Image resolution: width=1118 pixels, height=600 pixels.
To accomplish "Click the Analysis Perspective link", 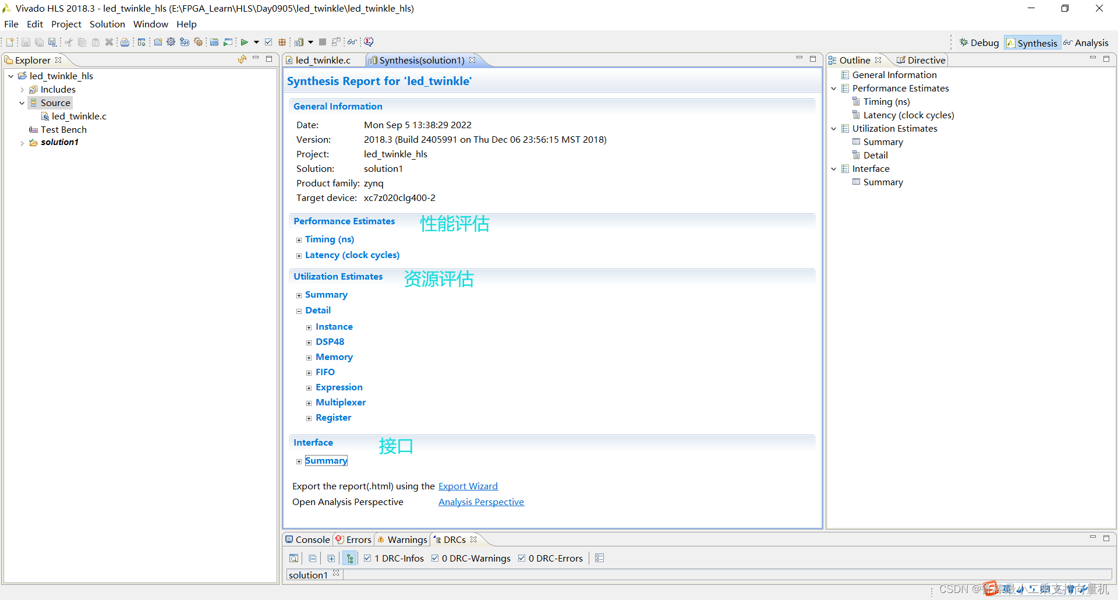I will [481, 502].
